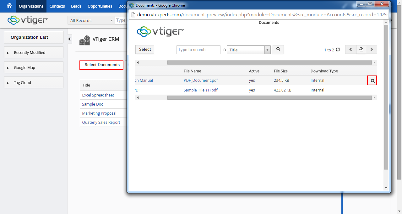This screenshot has height=214, width=402.
Task: Click the bottom horizontal scrollbar thumb
Action: (269, 98)
